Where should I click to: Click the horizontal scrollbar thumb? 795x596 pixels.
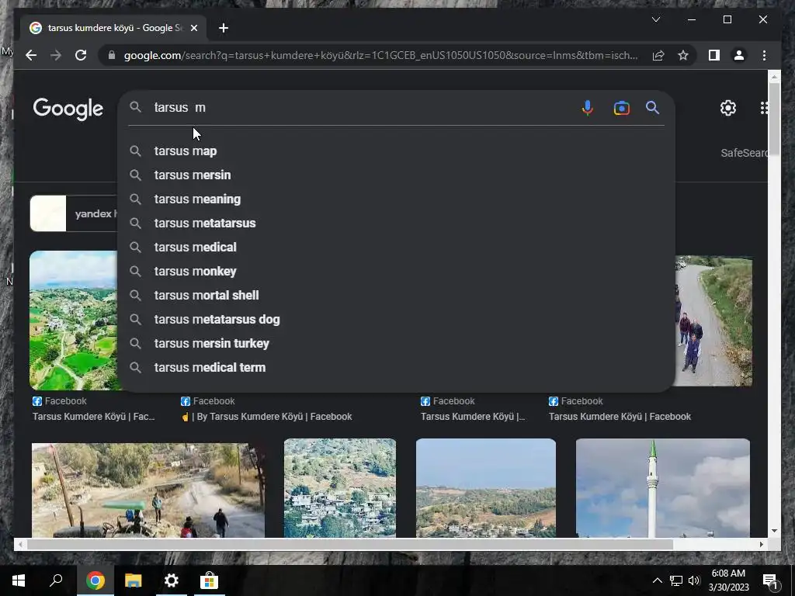(350, 544)
